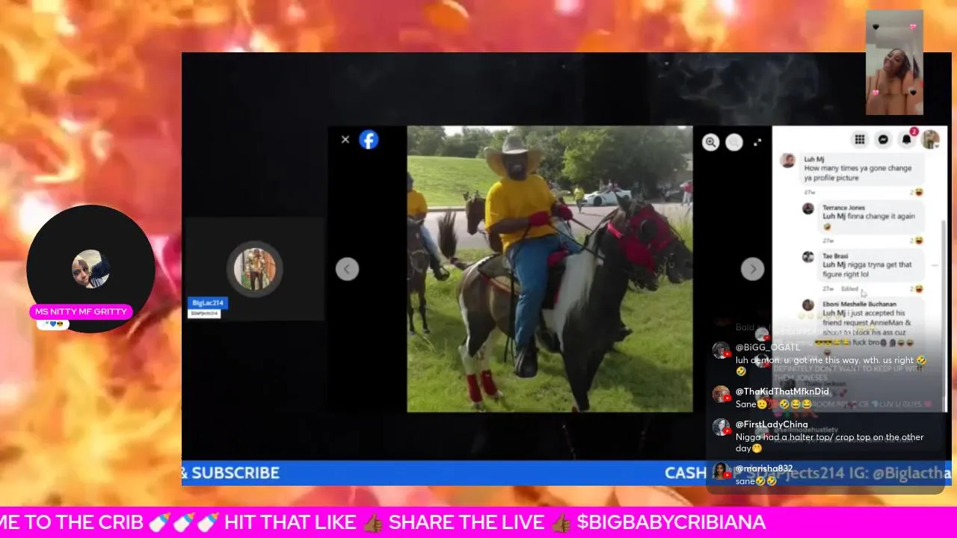
Task: Click the top-right webcam thumbnail
Action: [894, 62]
